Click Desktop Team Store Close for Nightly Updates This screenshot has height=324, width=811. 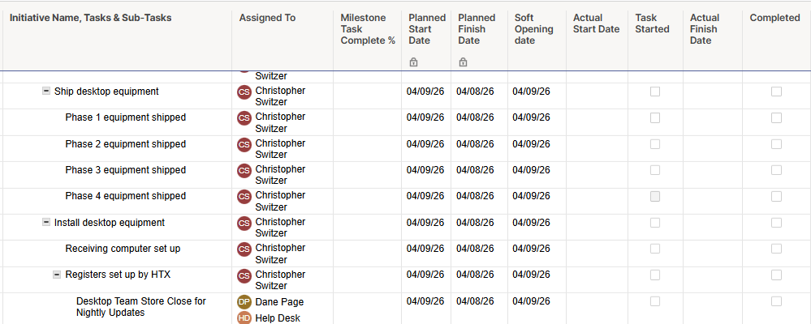(x=140, y=307)
